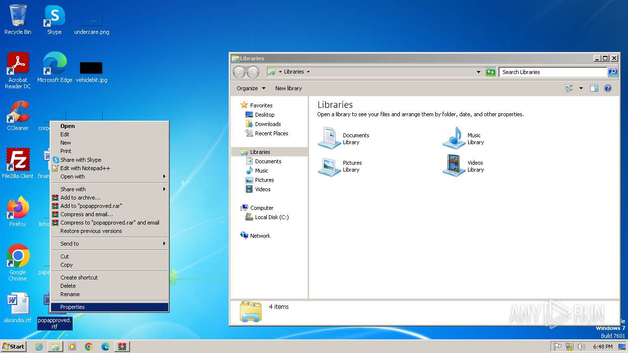Choose Edit in the context menu
This screenshot has width=628, height=353.
110,134
